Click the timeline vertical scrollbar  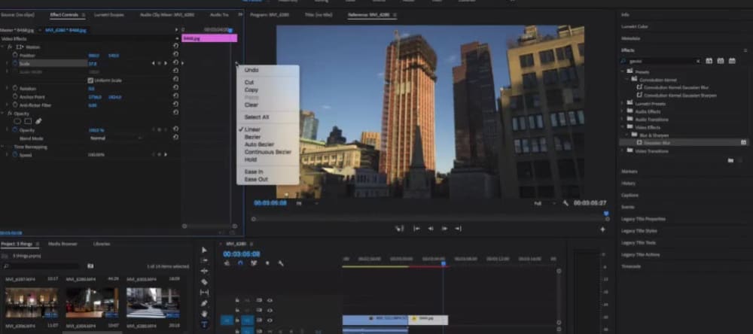point(559,296)
